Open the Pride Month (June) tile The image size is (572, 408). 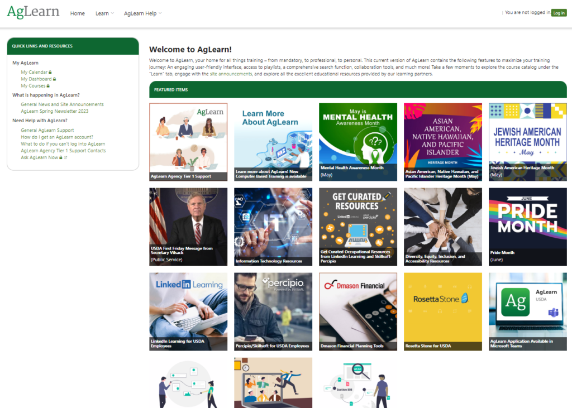click(x=528, y=227)
